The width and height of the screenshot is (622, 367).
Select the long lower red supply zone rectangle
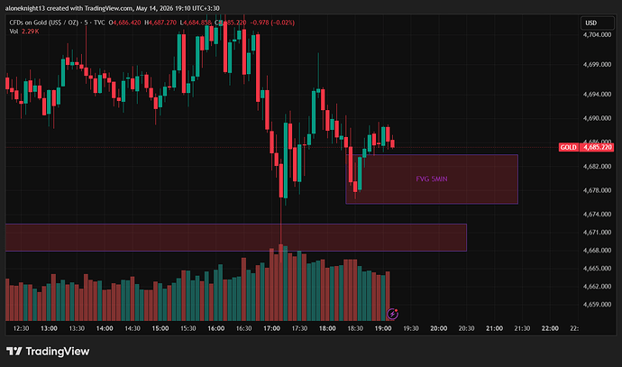click(x=236, y=238)
